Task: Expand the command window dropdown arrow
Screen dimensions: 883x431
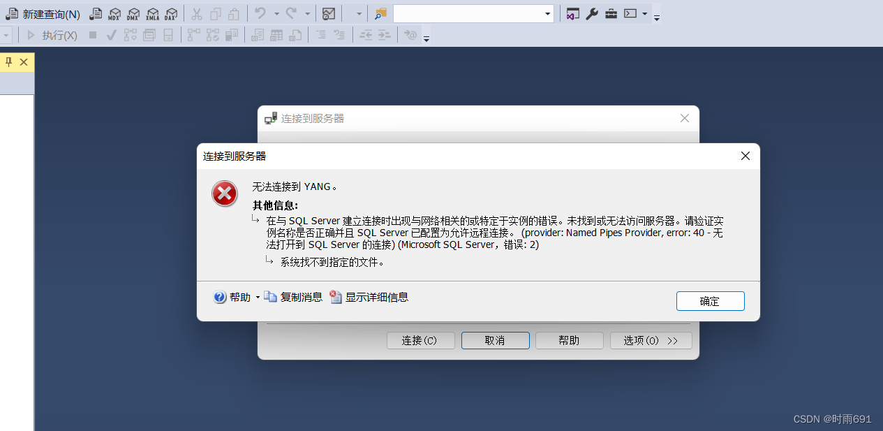Action: click(645, 14)
